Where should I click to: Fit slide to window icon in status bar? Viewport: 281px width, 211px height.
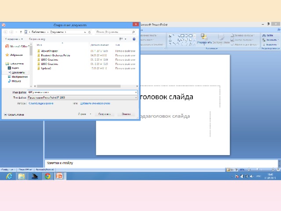(278, 169)
